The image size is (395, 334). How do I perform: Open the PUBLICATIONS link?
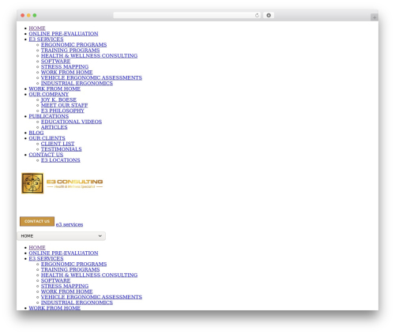(x=49, y=116)
